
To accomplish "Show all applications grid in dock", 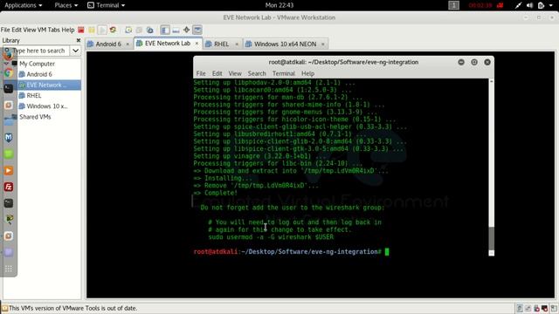I will coord(9,269).
